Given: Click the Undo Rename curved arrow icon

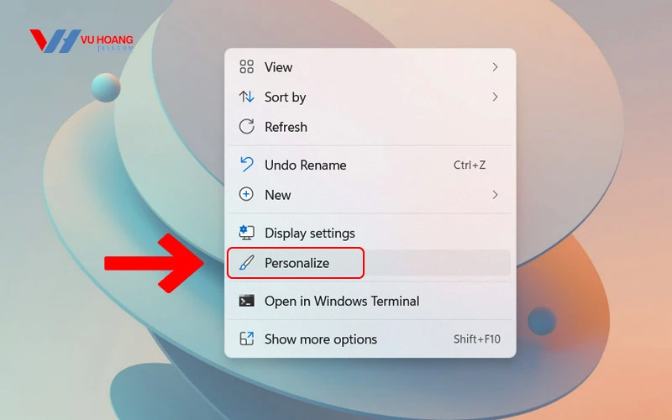Looking at the screenshot, I should (246, 165).
